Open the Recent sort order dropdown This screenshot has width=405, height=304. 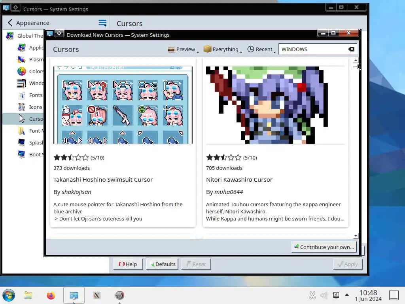261,49
